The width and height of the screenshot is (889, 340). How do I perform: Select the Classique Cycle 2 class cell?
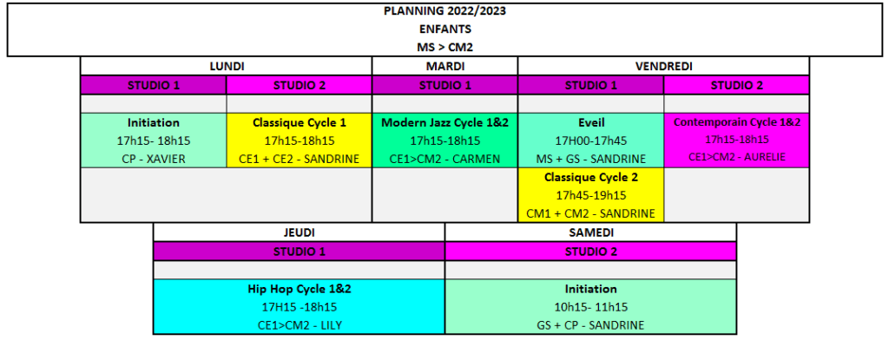pyautogui.click(x=590, y=195)
